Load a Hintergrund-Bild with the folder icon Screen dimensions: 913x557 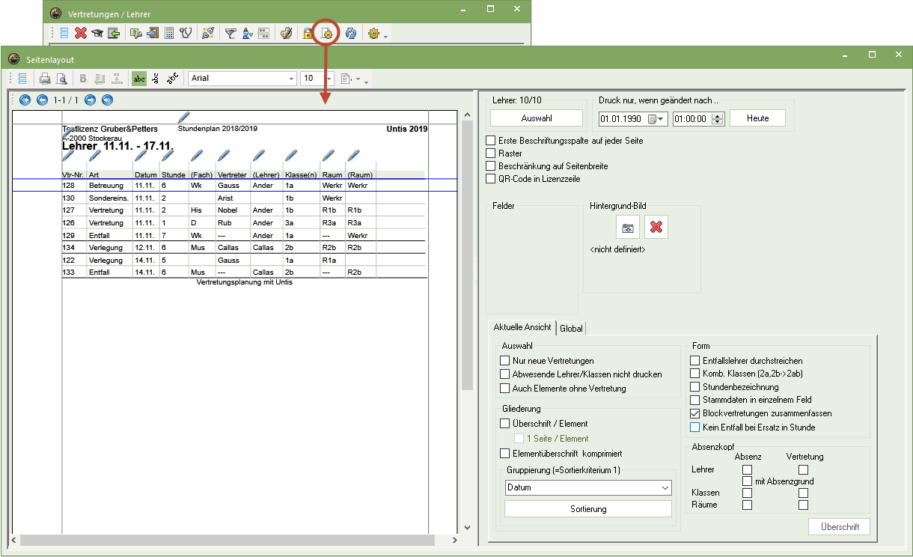click(x=628, y=227)
